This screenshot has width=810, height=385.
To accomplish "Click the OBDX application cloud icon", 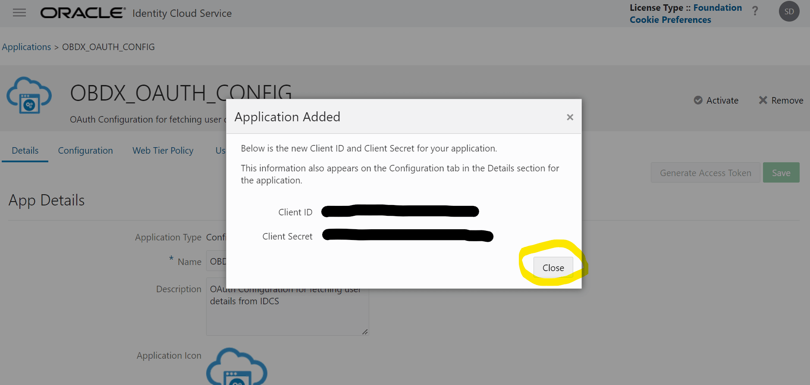I will 28,96.
